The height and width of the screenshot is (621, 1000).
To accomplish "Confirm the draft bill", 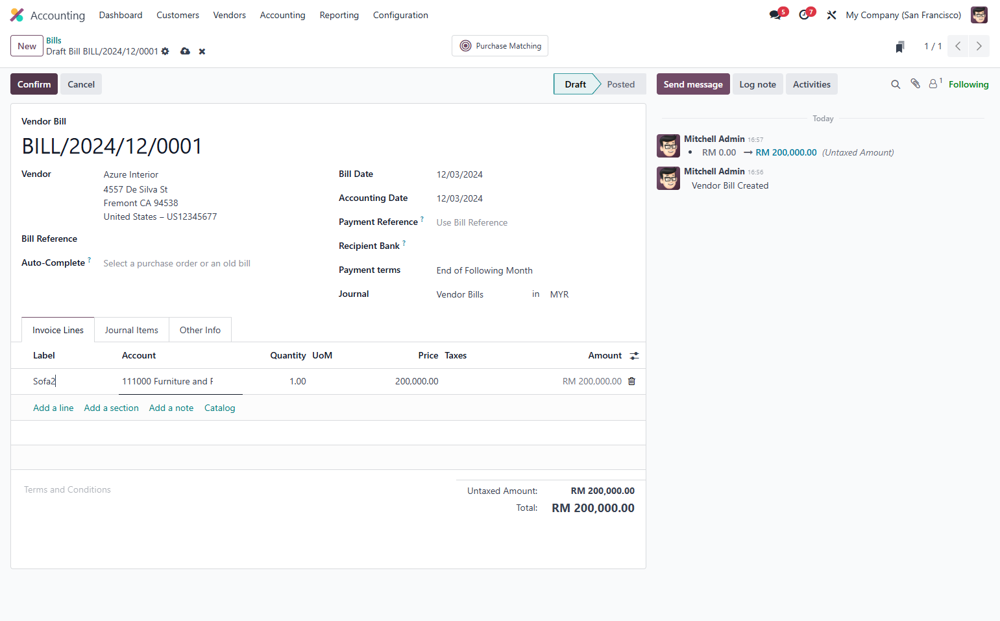I will click(x=34, y=84).
